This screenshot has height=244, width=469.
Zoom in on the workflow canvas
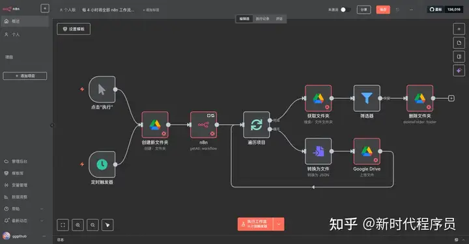[x=78, y=225]
